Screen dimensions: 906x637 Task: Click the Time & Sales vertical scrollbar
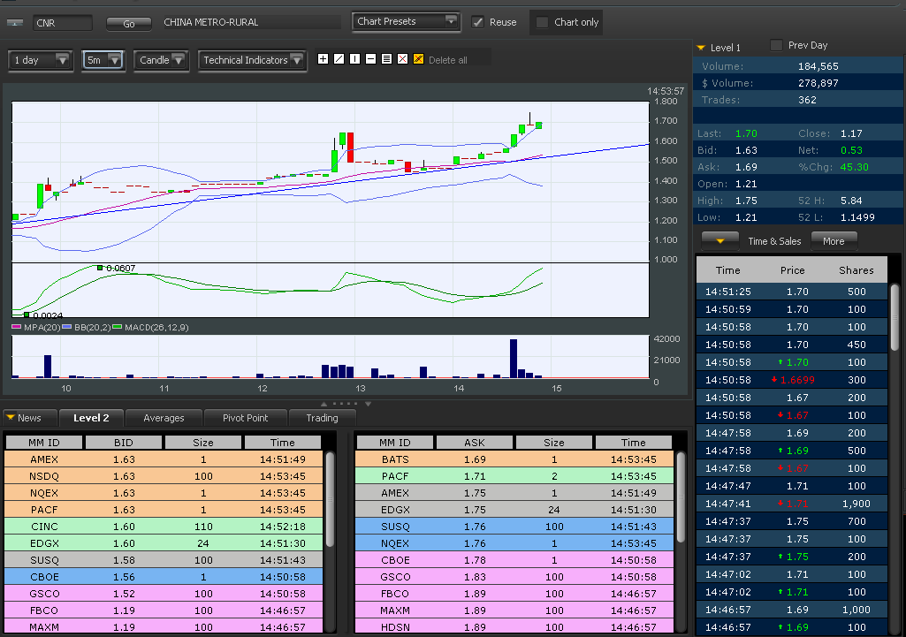895,316
